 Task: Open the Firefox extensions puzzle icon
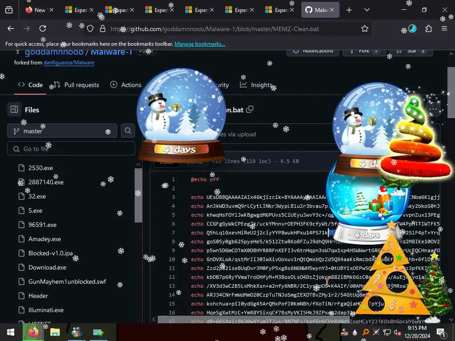pyautogui.click(x=428, y=28)
